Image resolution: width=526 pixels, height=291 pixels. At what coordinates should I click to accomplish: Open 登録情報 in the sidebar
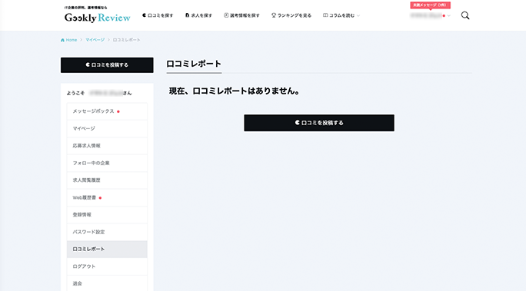click(107, 215)
